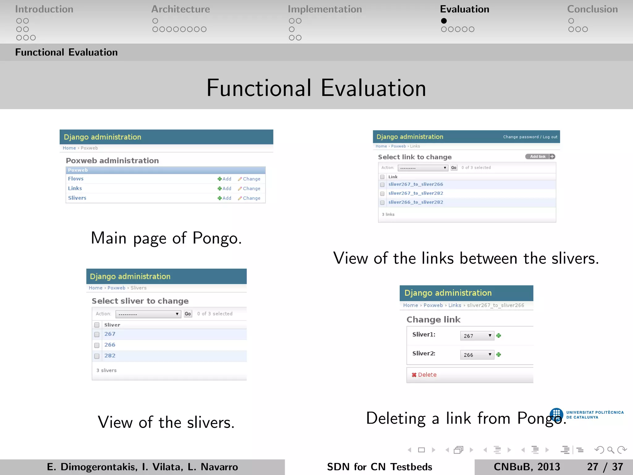Open the Slivers link in Poxweb table
This screenshot has height=475, width=633.
pyautogui.click(x=77, y=198)
